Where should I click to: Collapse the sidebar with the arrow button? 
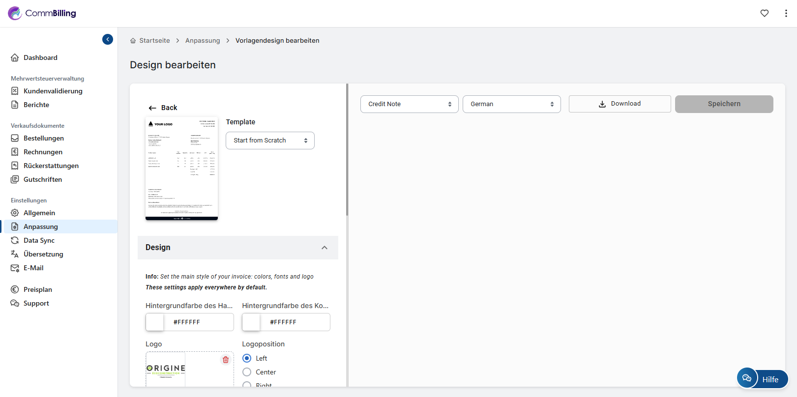pyautogui.click(x=108, y=39)
